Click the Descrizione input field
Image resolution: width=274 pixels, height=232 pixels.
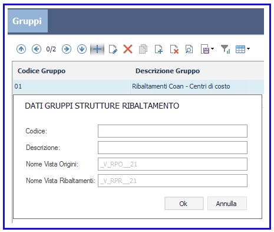tap(173, 148)
